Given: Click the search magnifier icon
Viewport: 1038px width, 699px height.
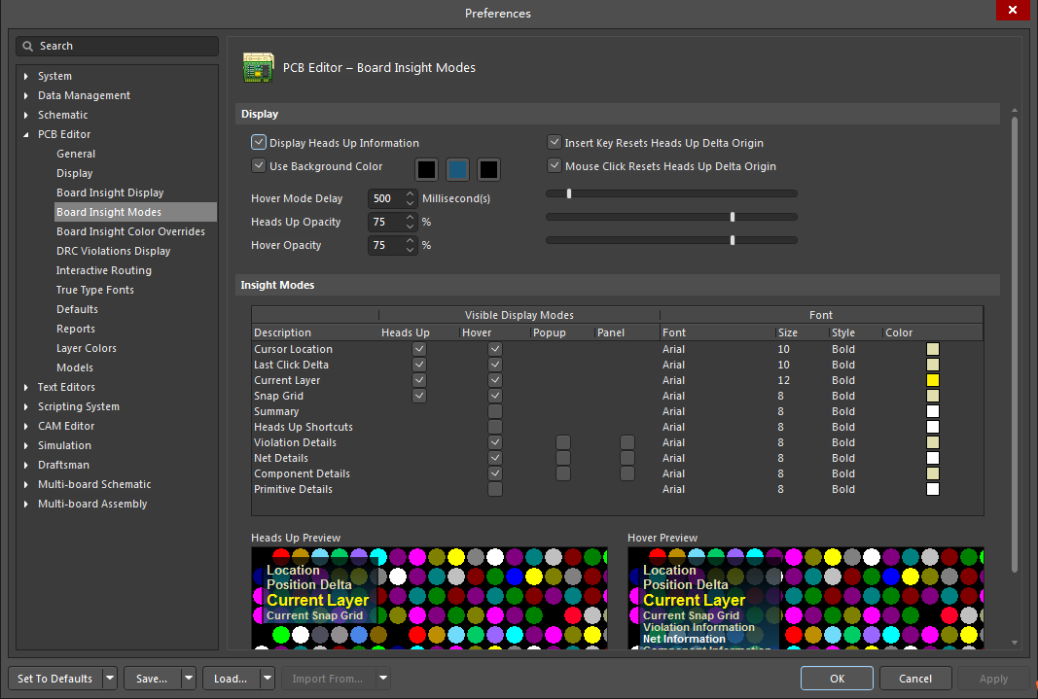Looking at the screenshot, I should pyautogui.click(x=29, y=46).
